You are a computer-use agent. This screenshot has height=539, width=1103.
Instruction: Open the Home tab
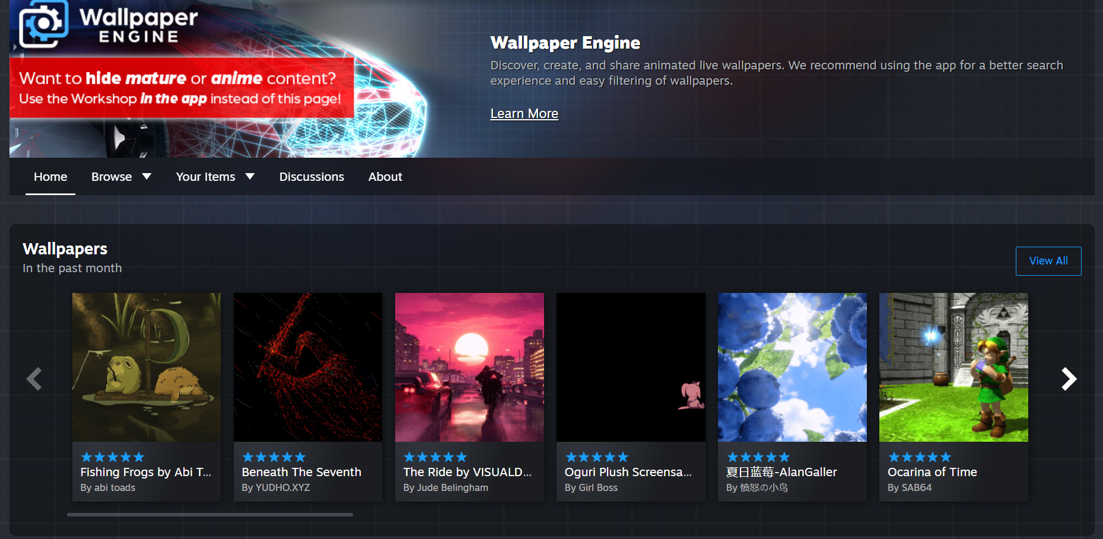coord(50,177)
